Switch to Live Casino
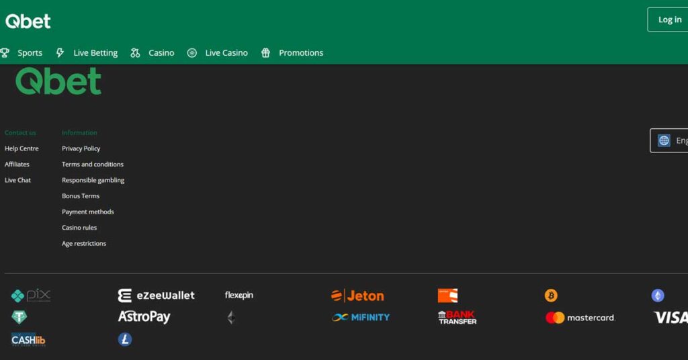This screenshot has height=360, width=688. click(x=226, y=53)
